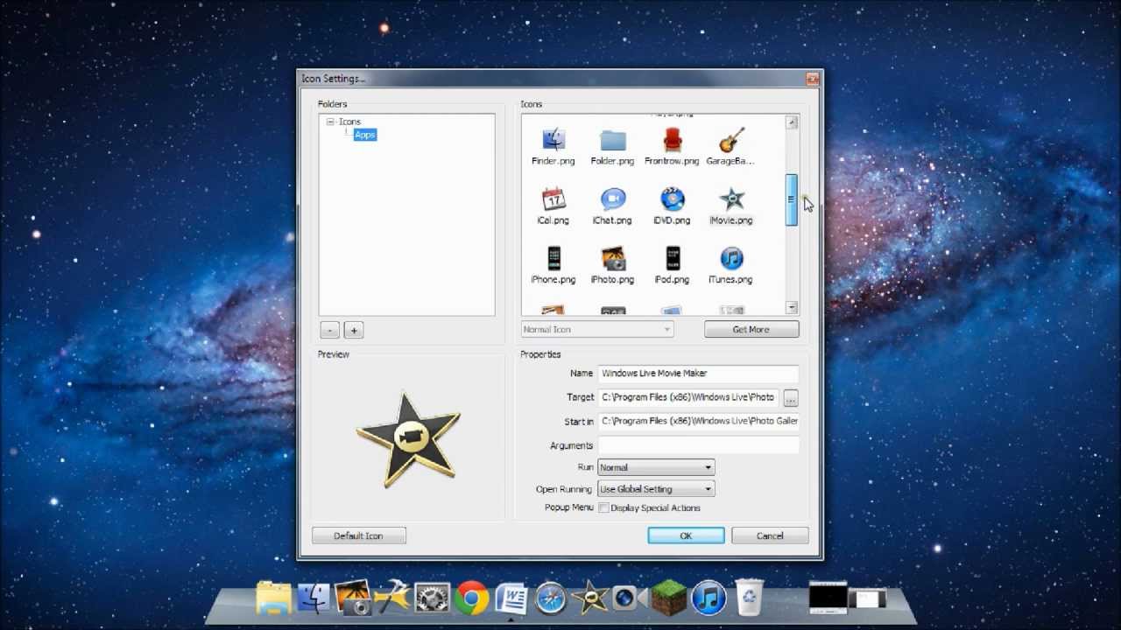The height and width of the screenshot is (630, 1121).
Task: Open the white minimized window thumbnail in dock
Action: (x=868, y=598)
